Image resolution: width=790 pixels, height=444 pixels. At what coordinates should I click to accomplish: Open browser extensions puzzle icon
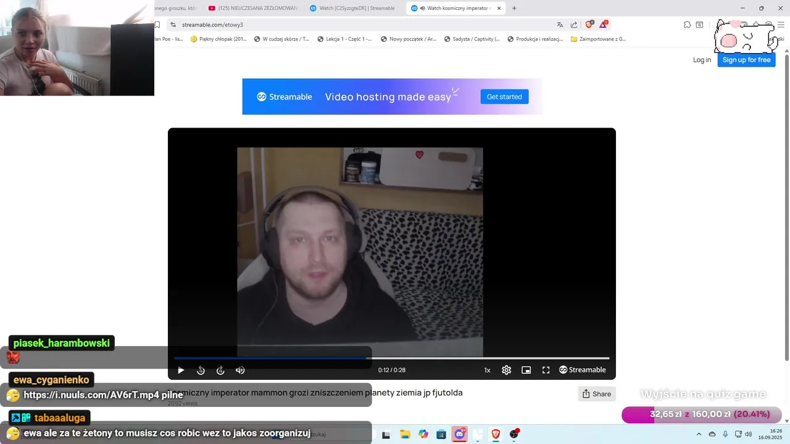coord(687,25)
